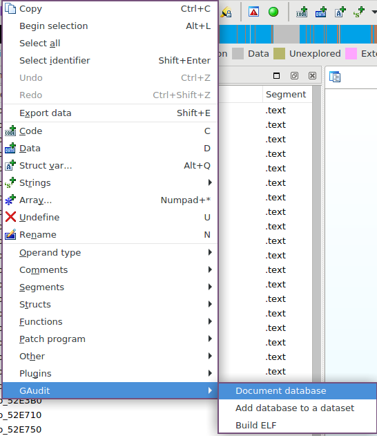Viewport: 377px width, 436px height.
Task: Click the Copy pages icon
Action: point(10,8)
